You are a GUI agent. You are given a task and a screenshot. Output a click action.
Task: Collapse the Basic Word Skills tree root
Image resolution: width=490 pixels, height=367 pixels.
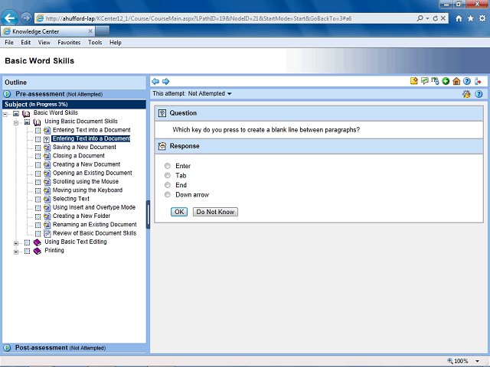pos(5,114)
